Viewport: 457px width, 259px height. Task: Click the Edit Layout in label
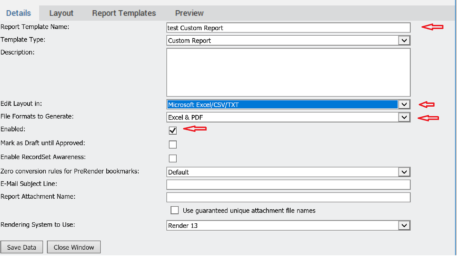click(21, 104)
